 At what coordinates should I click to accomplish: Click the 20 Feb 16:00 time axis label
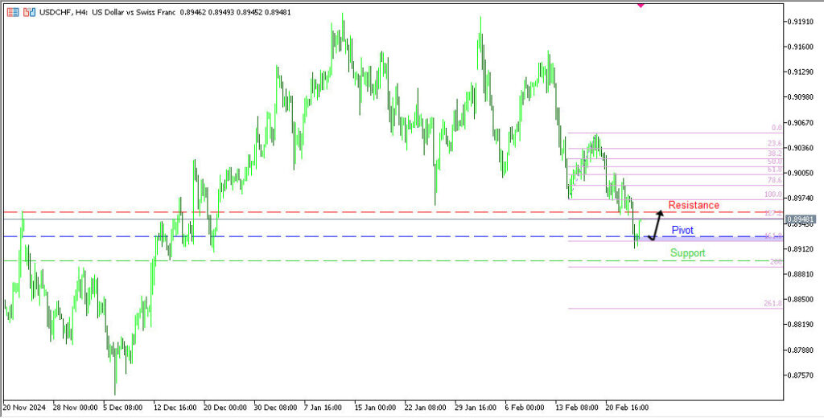tap(627, 408)
